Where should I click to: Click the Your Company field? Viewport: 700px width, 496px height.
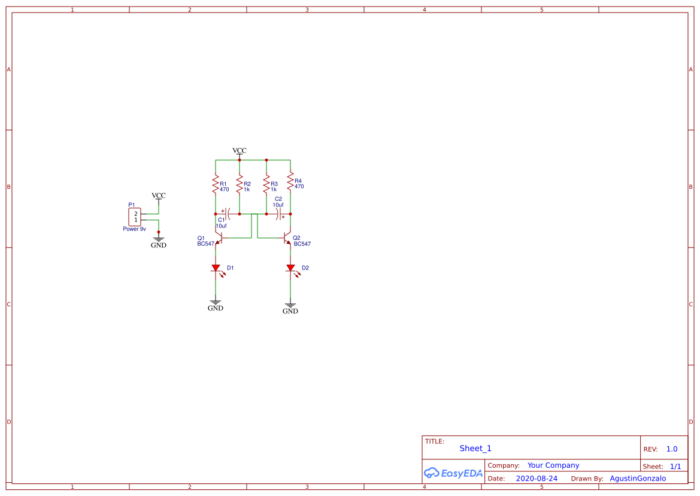point(553,465)
